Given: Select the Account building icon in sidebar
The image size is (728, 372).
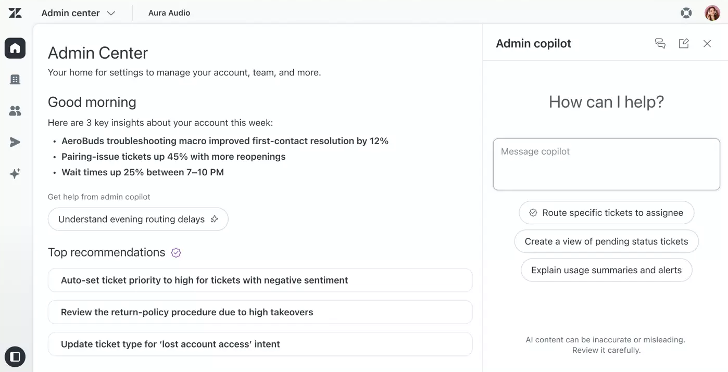Looking at the screenshot, I should point(15,79).
